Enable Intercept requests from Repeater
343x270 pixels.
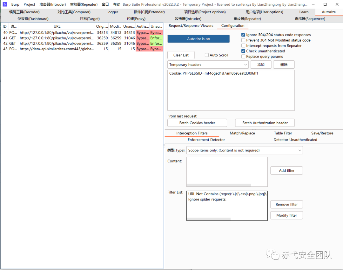243,46
